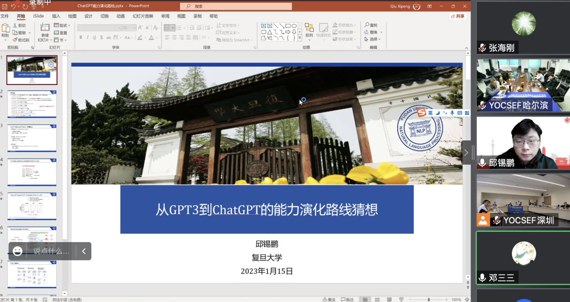
Task: Open Text Direction (文字方向) dropdown
Action: 228,26
